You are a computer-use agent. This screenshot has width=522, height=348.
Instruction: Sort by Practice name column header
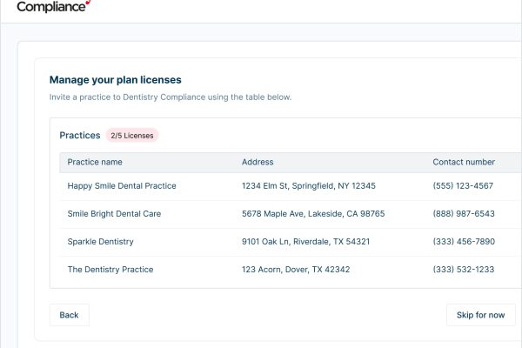pos(95,162)
